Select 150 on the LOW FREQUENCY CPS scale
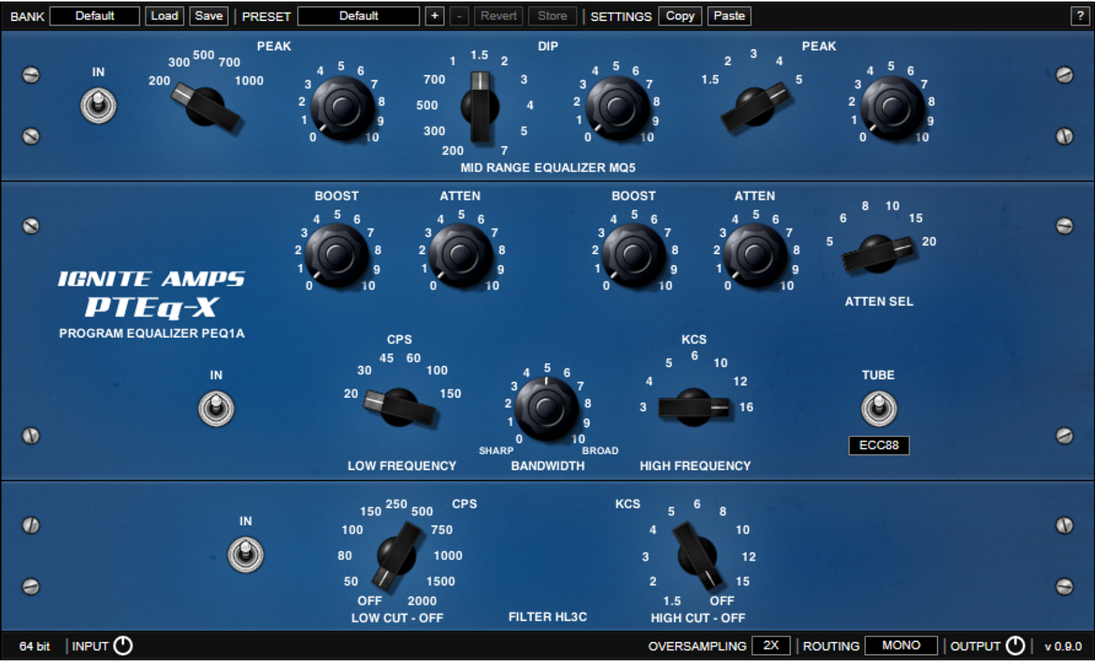Screen dimensions: 1095x663 (x=451, y=393)
